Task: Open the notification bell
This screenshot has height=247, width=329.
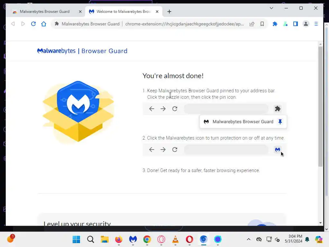Action: 307,239
